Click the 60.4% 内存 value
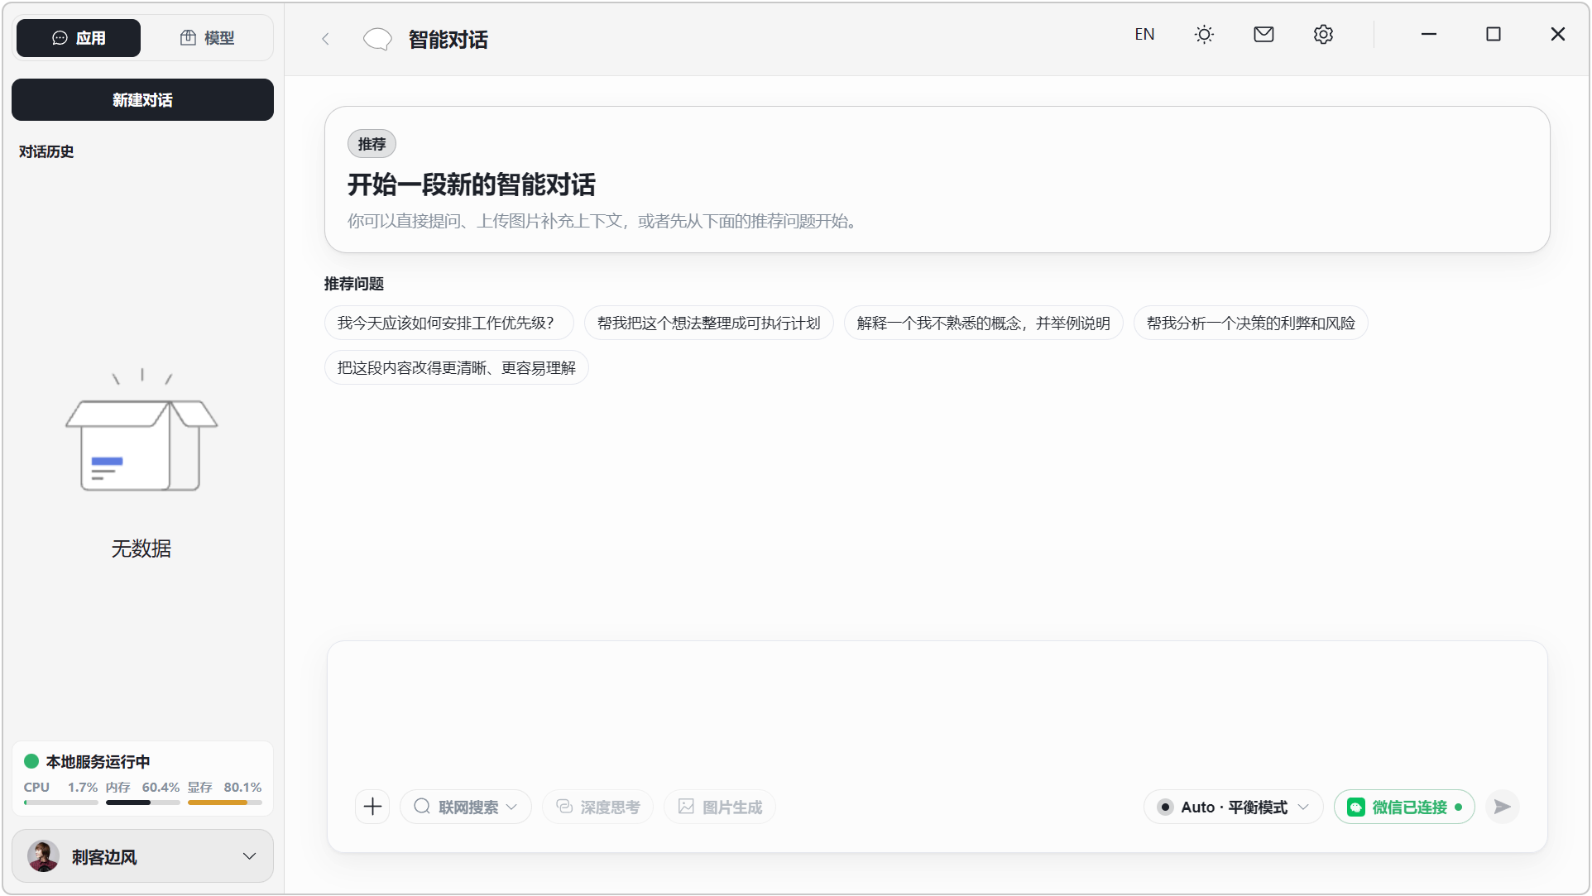The width and height of the screenshot is (1592, 896). point(161,788)
